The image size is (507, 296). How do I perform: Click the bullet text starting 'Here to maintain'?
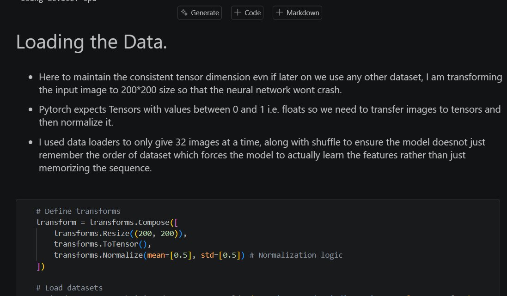270,84
